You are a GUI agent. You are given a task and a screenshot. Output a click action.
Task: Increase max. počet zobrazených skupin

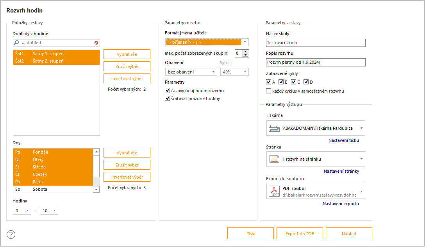click(246, 52)
